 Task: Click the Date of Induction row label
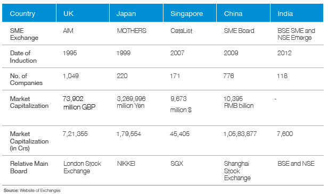click(x=23, y=56)
